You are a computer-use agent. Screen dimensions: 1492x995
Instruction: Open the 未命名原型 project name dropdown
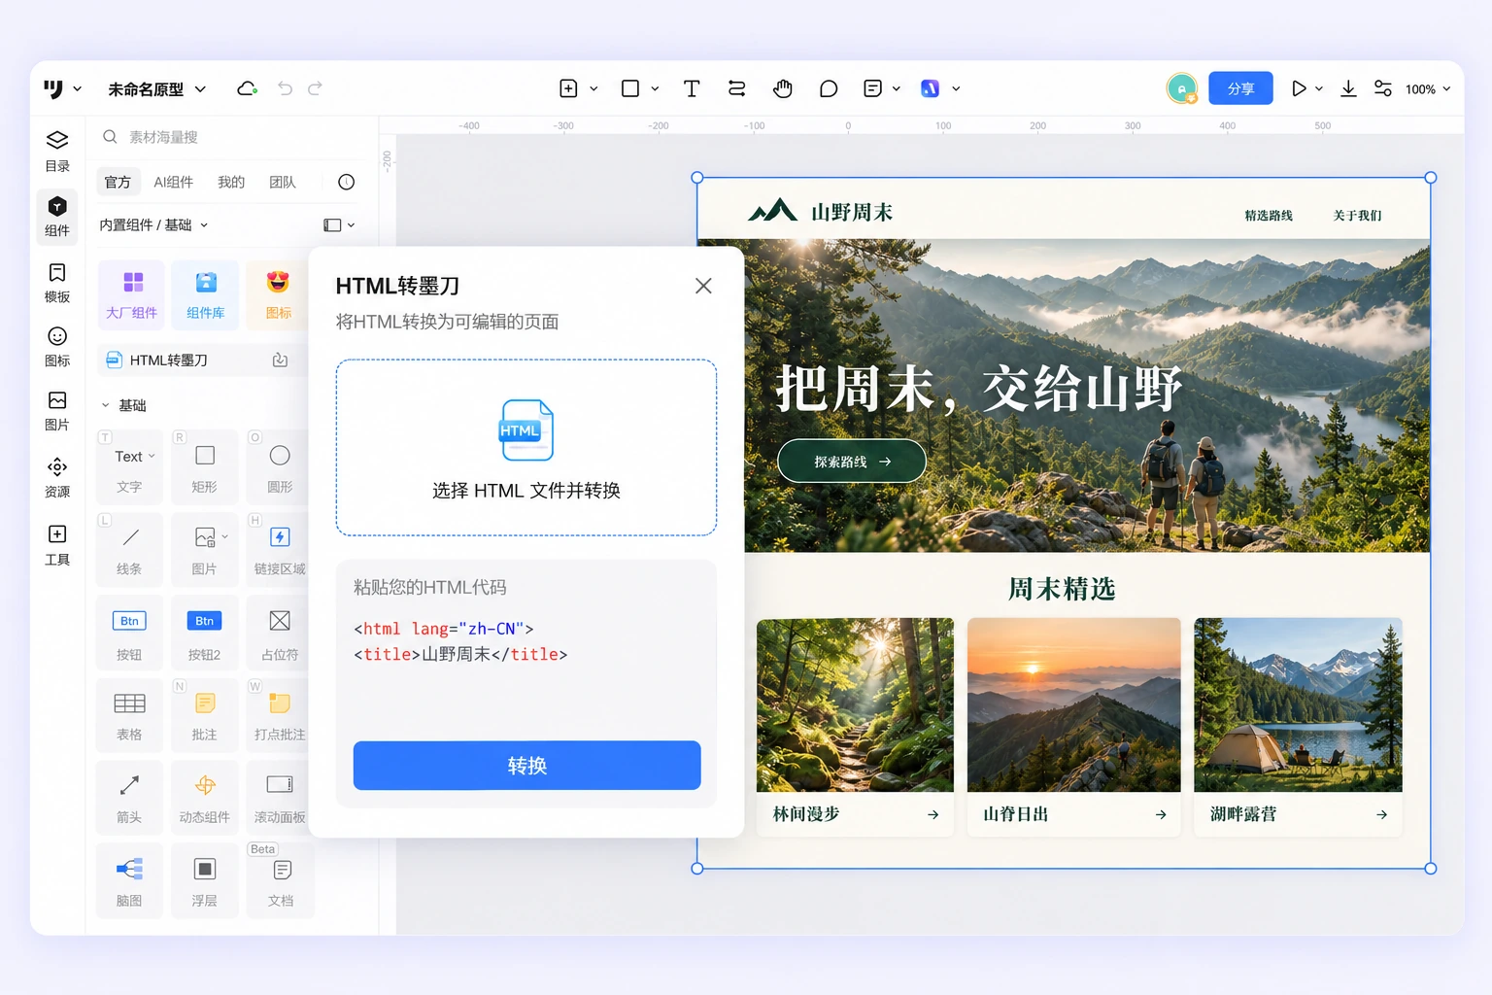[x=156, y=89]
